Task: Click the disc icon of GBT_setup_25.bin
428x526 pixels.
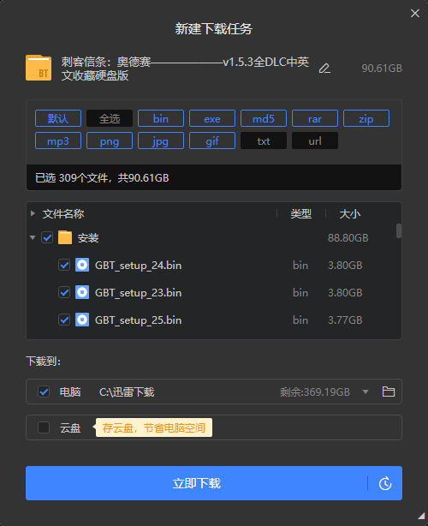Action: (82, 320)
